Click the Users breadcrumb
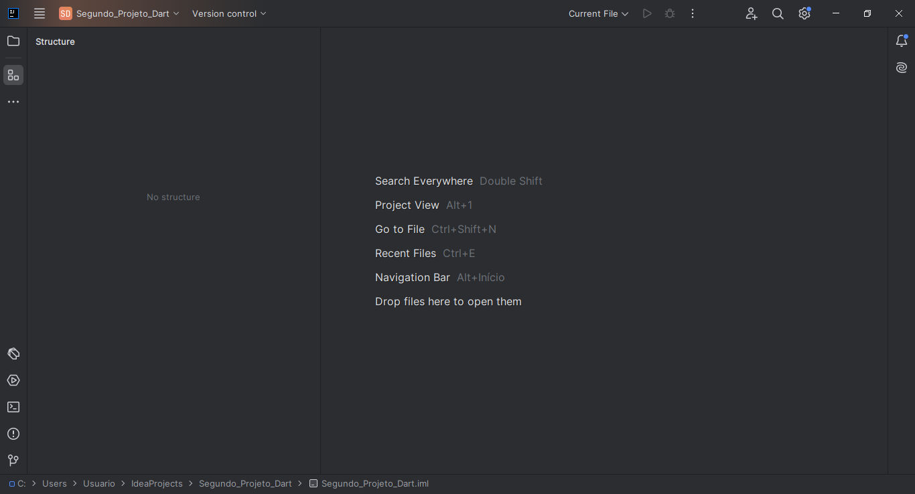Viewport: 915px width, 494px height. pos(54,483)
